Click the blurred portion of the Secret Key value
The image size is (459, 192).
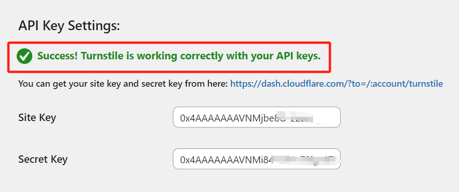coord(306,160)
